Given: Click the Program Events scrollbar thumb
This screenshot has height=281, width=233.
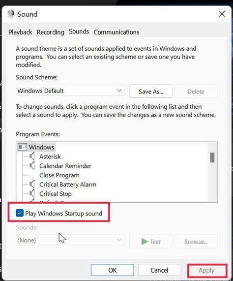Looking at the screenshot, I should point(212,157).
